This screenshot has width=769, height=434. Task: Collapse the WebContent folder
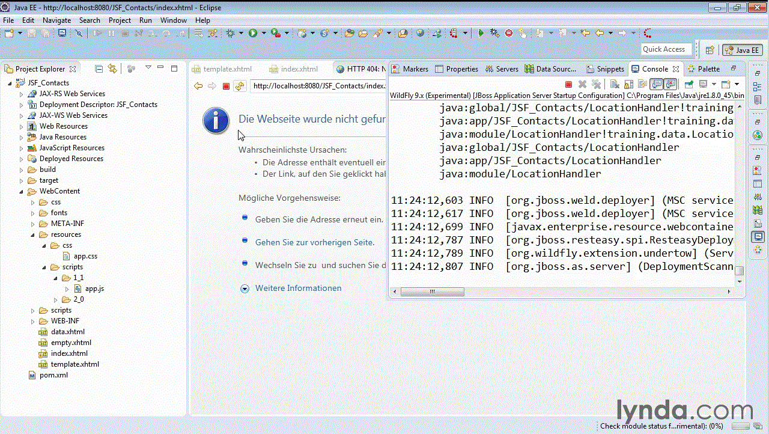21,191
